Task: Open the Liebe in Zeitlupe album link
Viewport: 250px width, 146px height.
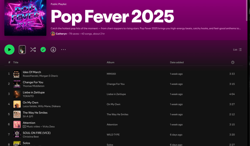Action: [116, 94]
